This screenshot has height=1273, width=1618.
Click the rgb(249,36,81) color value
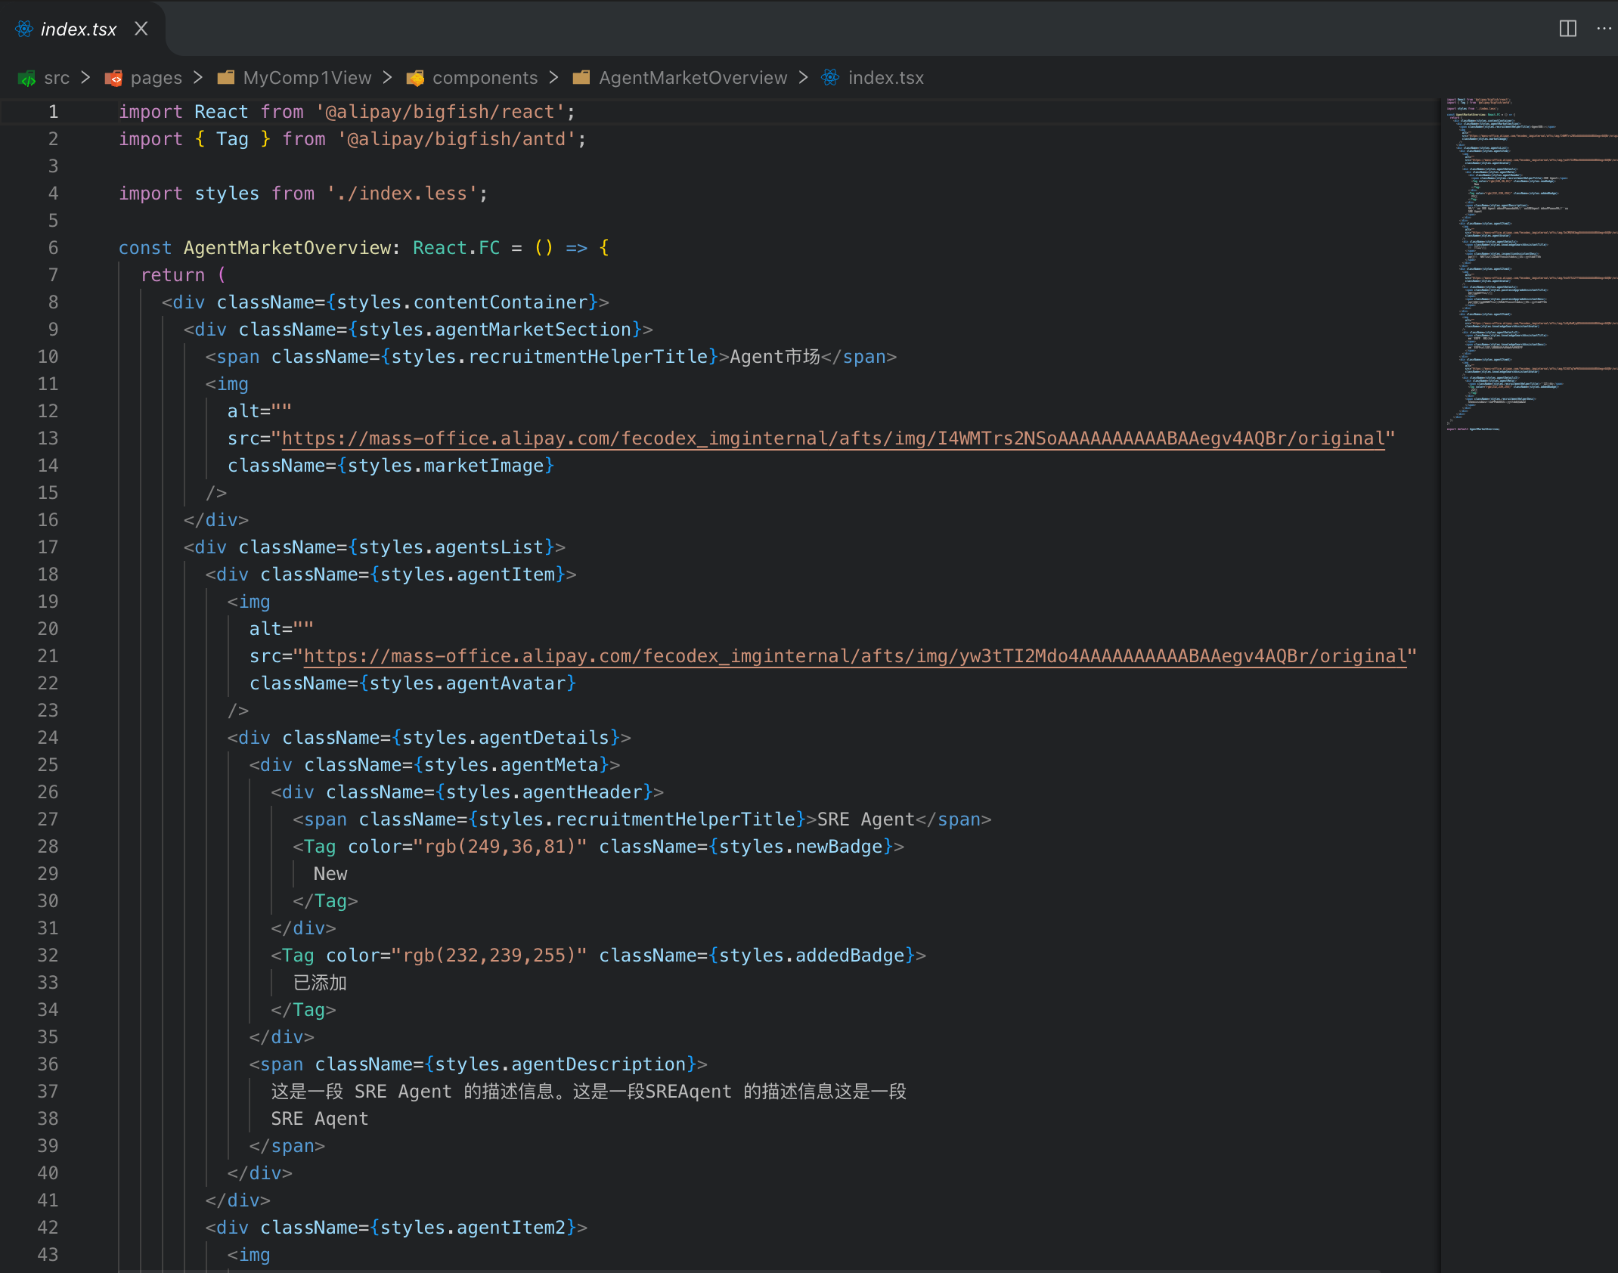(x=500, y=847)
